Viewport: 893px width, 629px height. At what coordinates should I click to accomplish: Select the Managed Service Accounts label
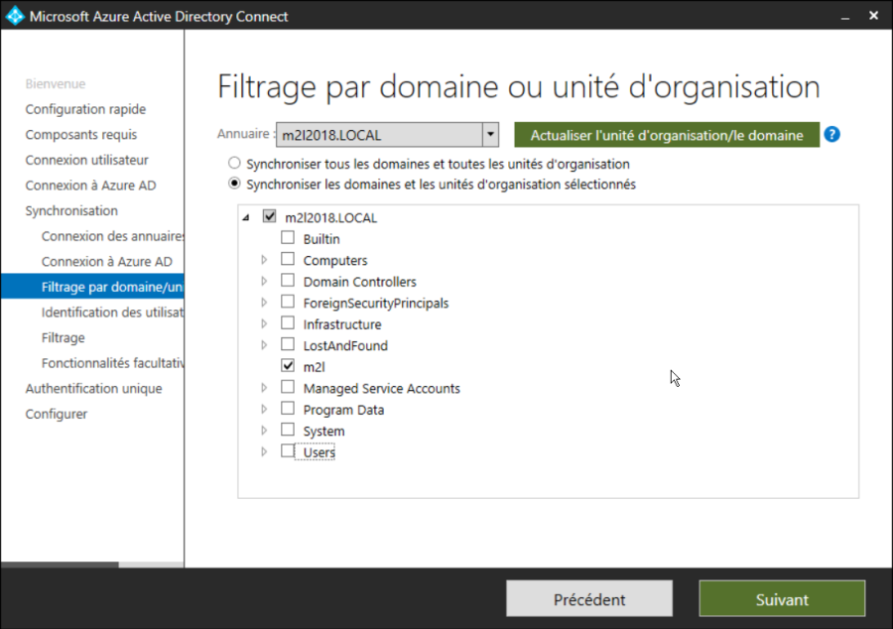coord(382,389)
